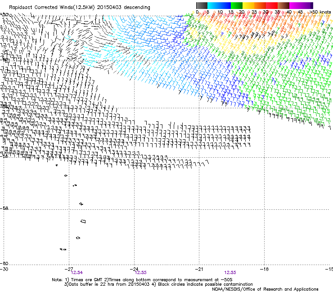Click the island outline just below -58 latitude

[83, 221]
